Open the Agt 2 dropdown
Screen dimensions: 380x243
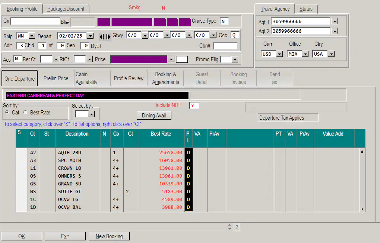click(335, 31)
